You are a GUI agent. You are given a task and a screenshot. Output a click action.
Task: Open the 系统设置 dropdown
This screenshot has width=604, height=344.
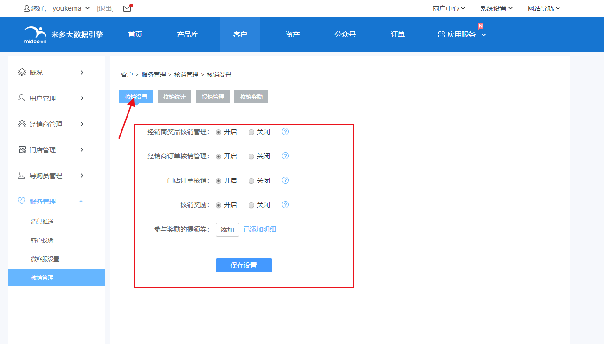[x=496, y=8]
